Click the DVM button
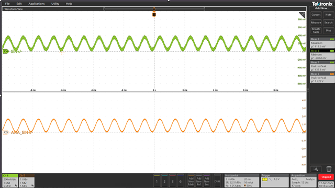 217,181
